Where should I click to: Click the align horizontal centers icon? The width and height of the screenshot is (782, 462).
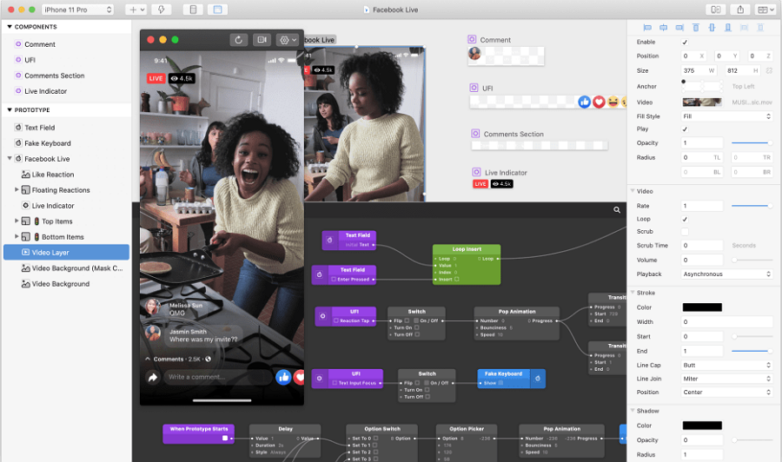click(663, 28)
